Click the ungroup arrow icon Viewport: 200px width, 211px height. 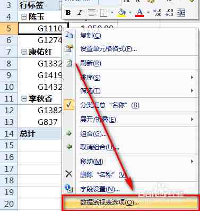pyautogui.click(x=68, y=147)
